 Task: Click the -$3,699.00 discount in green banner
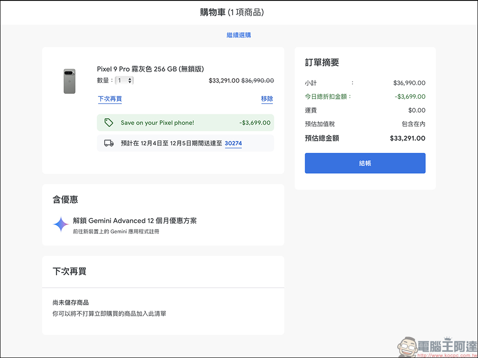click(x=255, y=123)
